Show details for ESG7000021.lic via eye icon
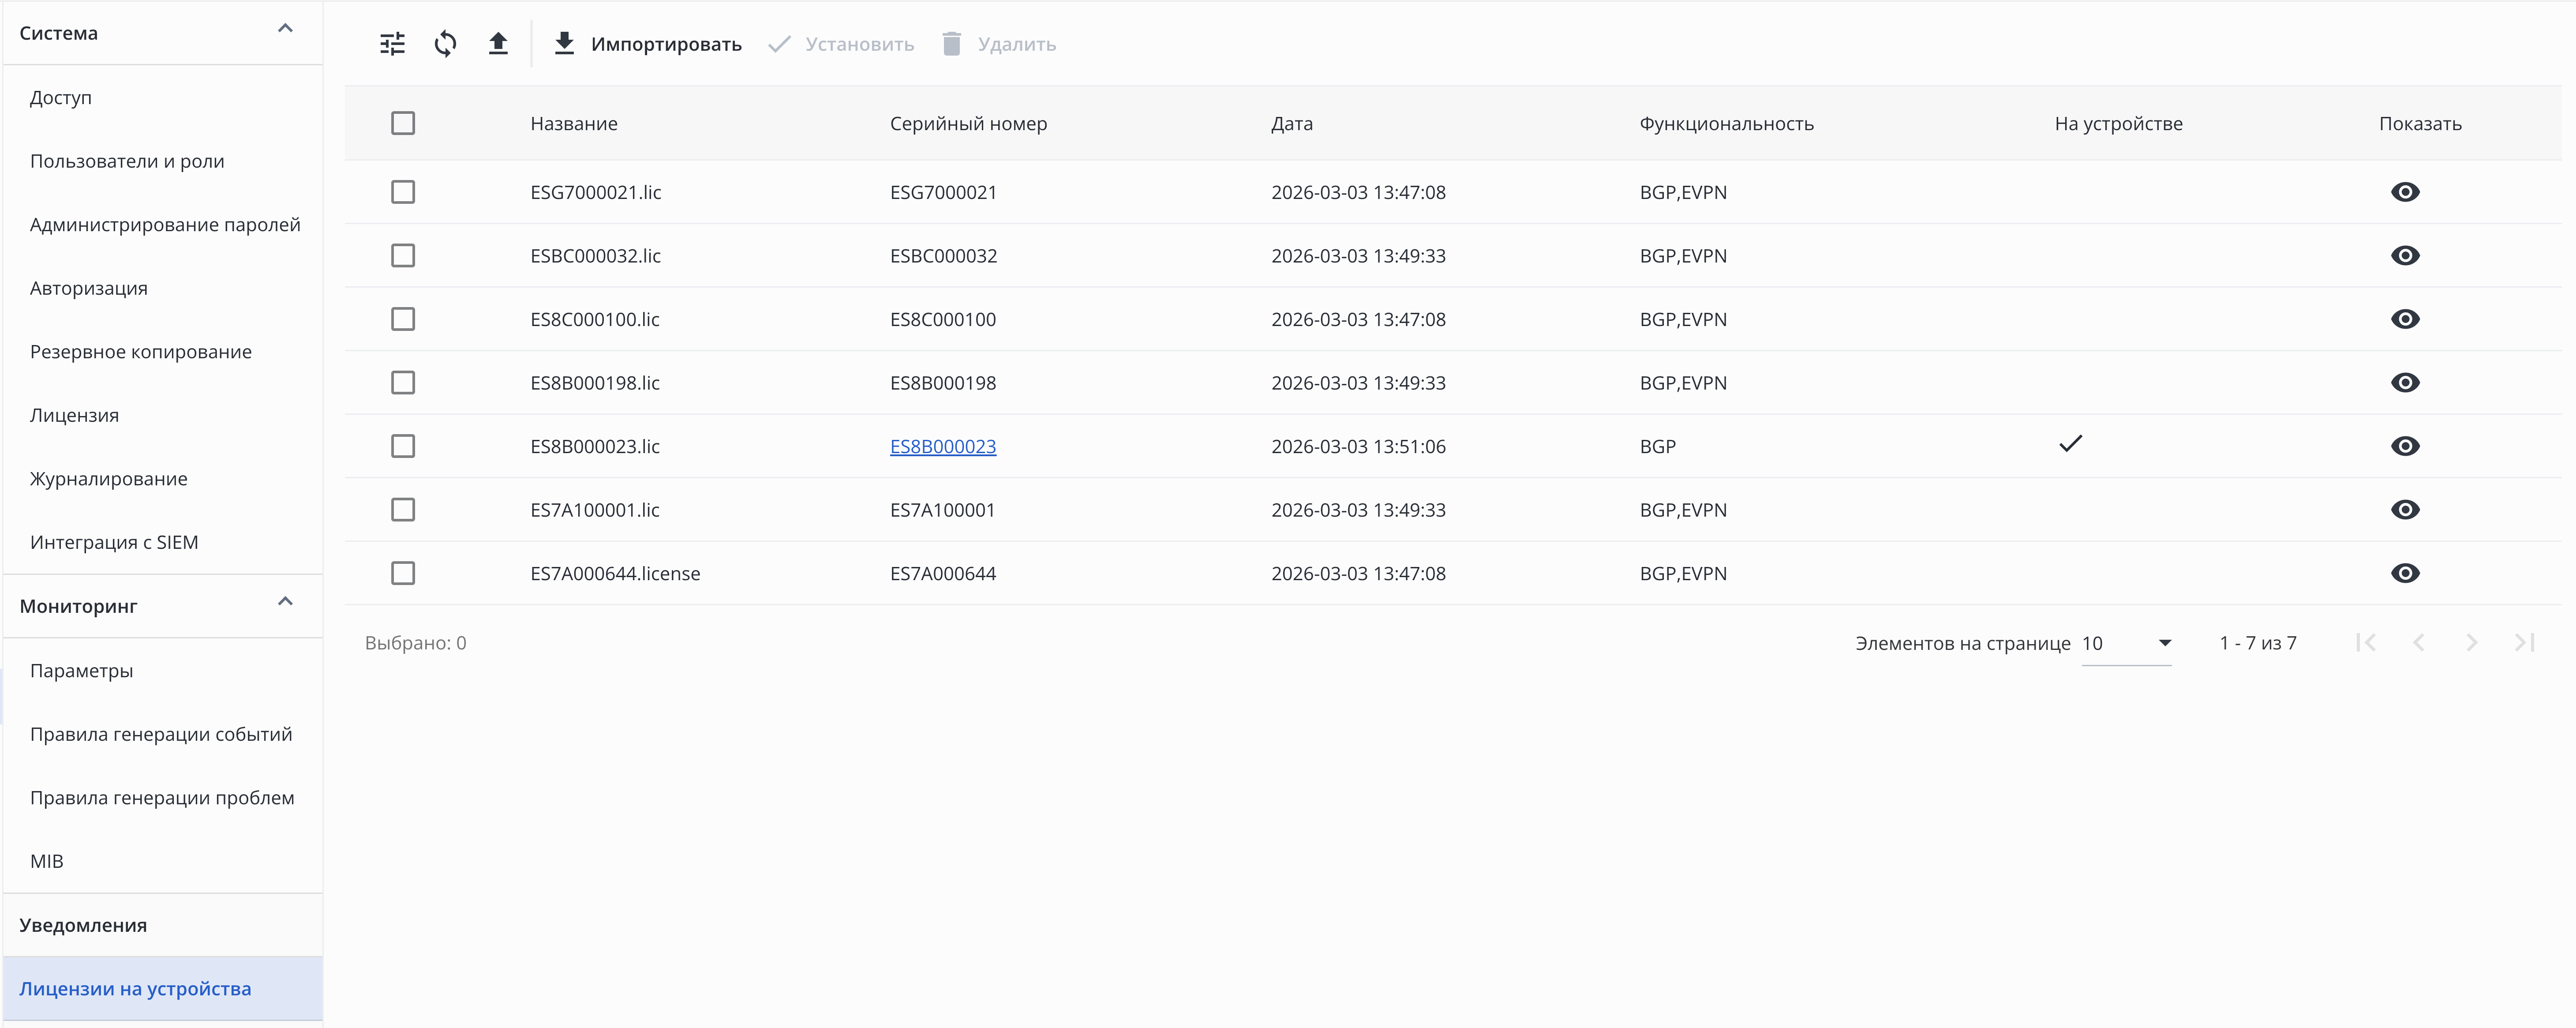Screen dimensions: 2576x1028 (2404, 192)
